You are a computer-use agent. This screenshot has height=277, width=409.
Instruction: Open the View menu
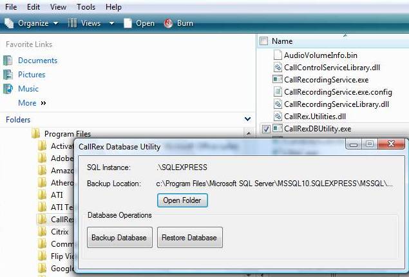pos(58,7)
